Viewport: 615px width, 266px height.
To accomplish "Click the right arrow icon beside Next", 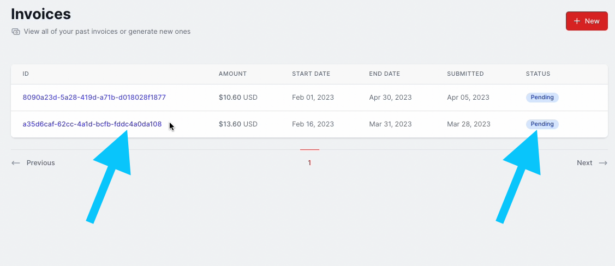I will (603, 162).
